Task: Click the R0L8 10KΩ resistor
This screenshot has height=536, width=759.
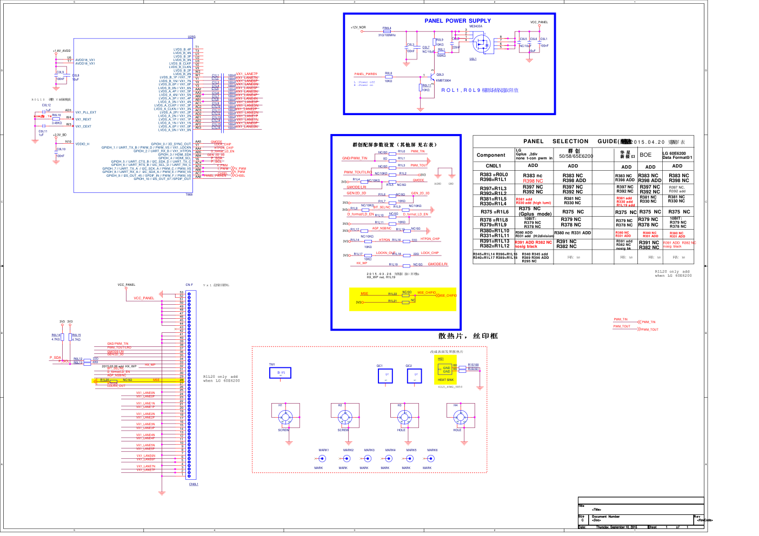Action: point(388,77)
